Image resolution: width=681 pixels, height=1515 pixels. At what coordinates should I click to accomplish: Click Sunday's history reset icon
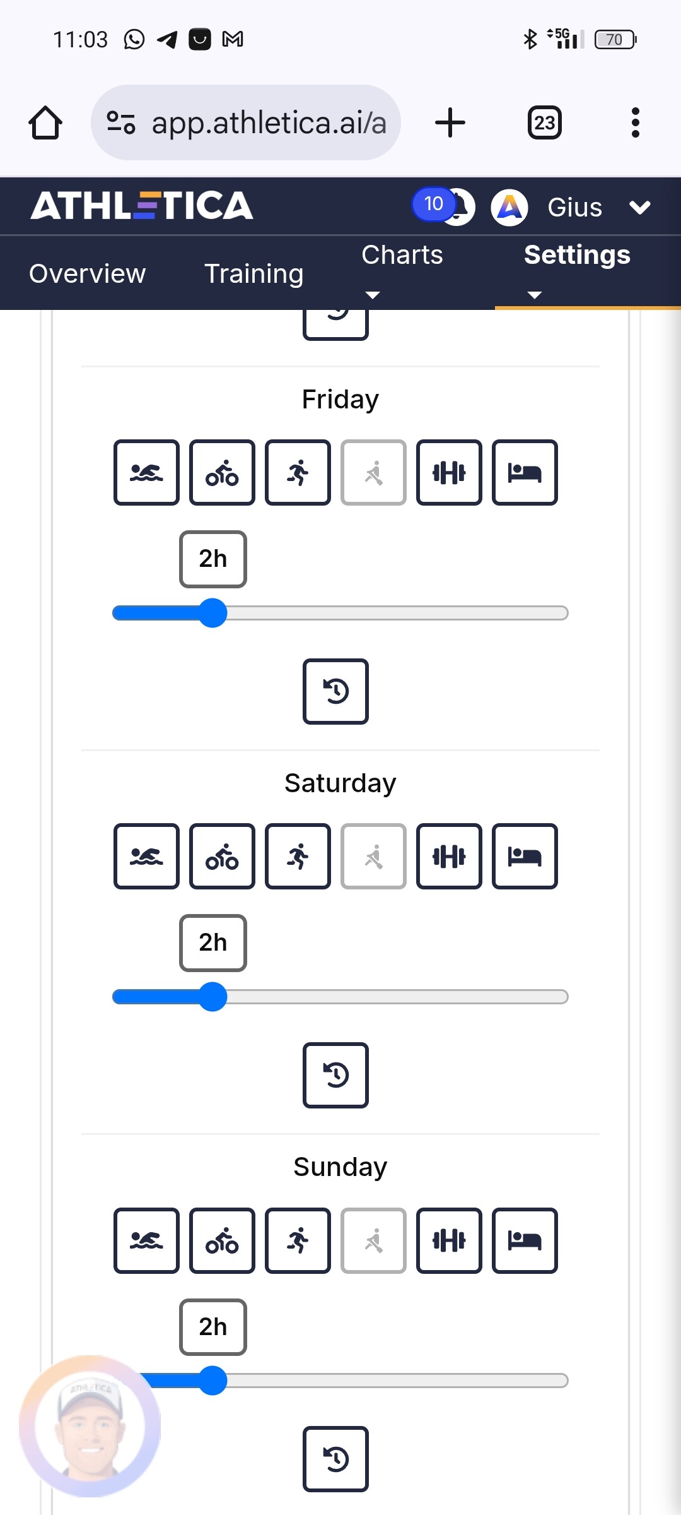coord(335,1459)
